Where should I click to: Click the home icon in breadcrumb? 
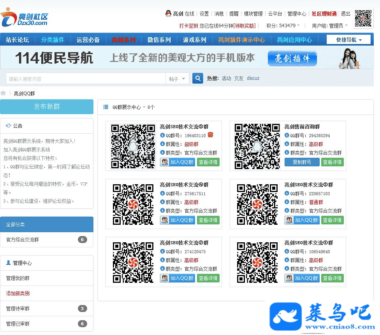(4, 93)
